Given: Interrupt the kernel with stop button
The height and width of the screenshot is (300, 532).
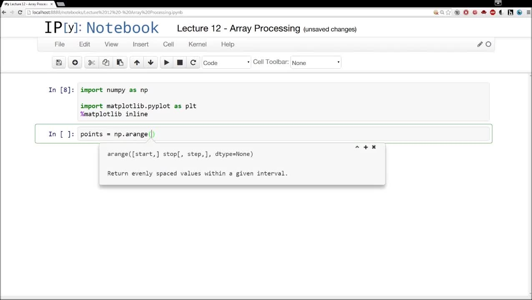Looking at the screenshot, I should pos(180,62).
